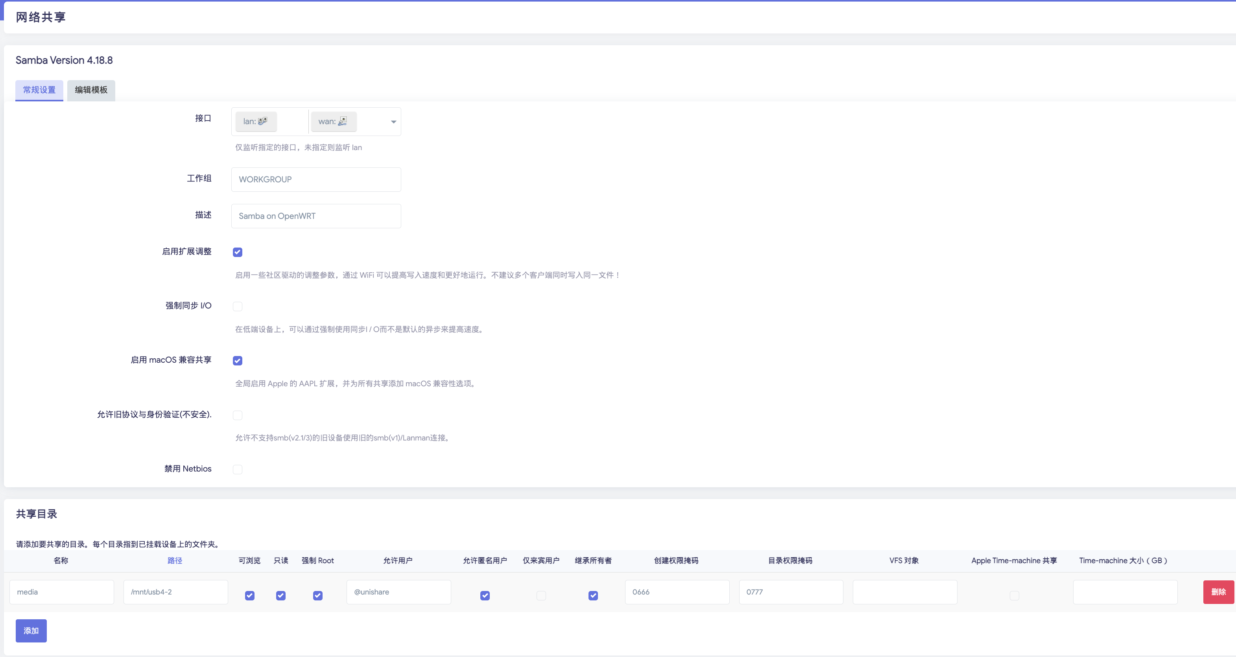The height and width of the screenshot is (657, 1236).
Task: Click the 删除 button for media share
Action: click(x=1218, y=592)
